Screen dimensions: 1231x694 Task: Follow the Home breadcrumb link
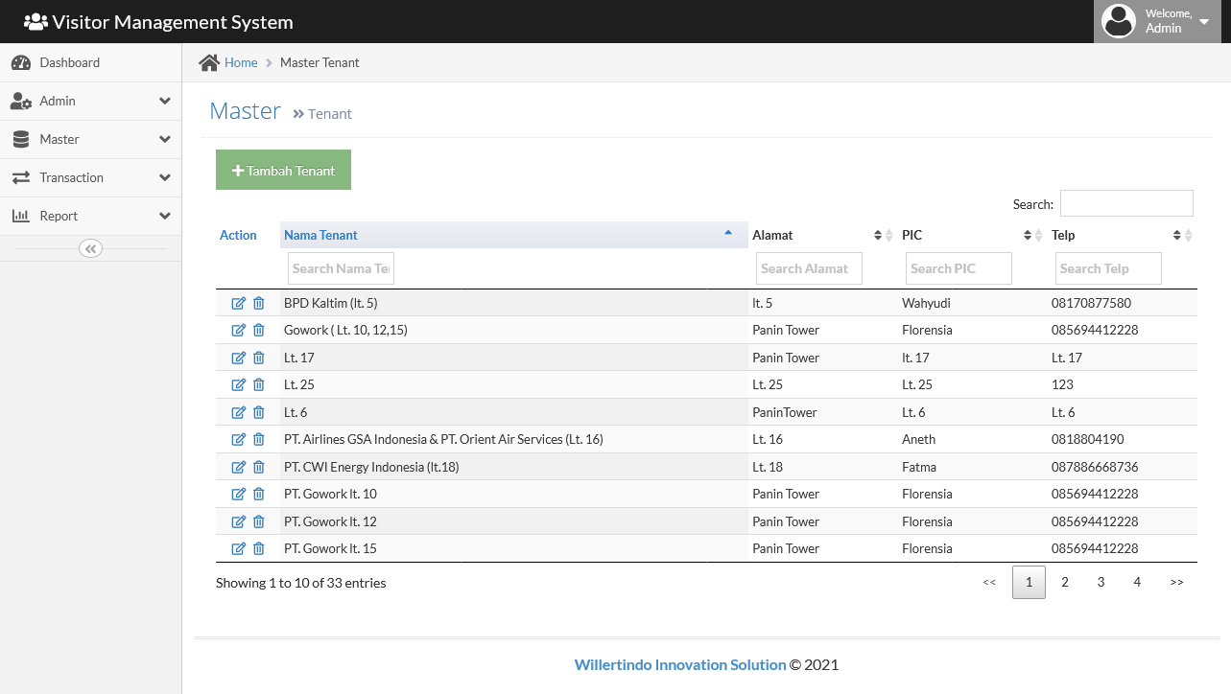pos(241,62)
